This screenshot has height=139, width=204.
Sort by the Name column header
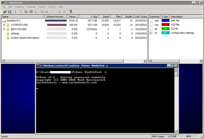click(x=23, y=17)
